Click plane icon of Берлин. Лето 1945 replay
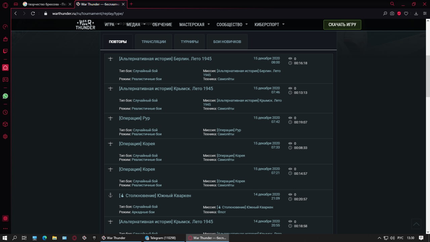This screenshot has width=430, height=242. click(110, 59)
